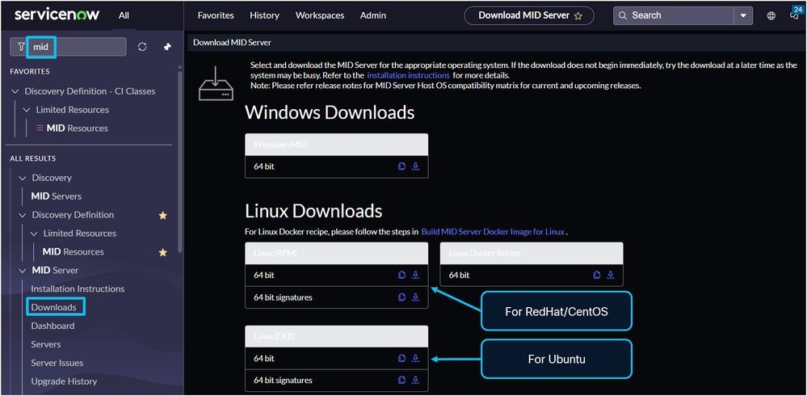Refresh the navigator with the reload icon
This screenshot has width=807, height=396.
[142, 47]
